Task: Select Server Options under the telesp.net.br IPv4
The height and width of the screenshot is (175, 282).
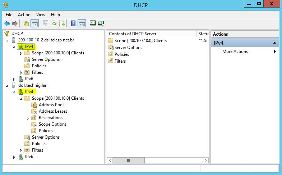Action: point(46,59)
